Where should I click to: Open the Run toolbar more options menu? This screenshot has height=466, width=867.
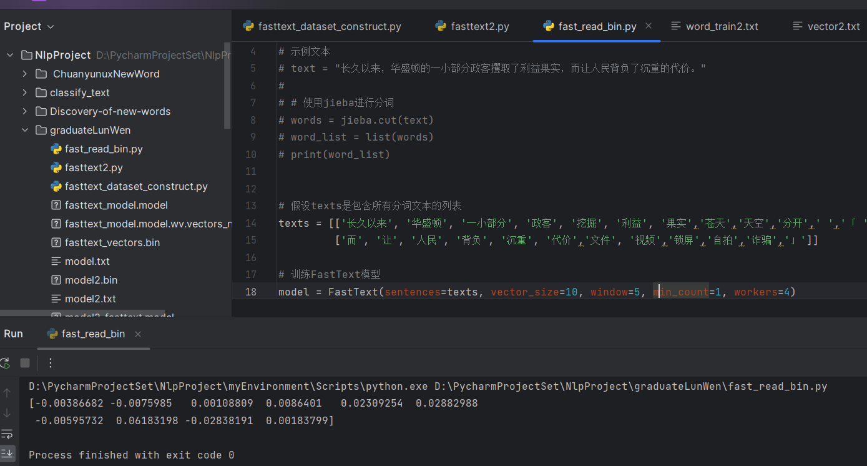click(x=51, y=363)
